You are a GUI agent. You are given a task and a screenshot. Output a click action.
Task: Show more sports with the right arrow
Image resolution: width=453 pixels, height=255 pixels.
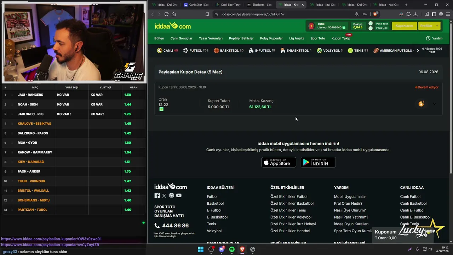(x=418, y=51)
